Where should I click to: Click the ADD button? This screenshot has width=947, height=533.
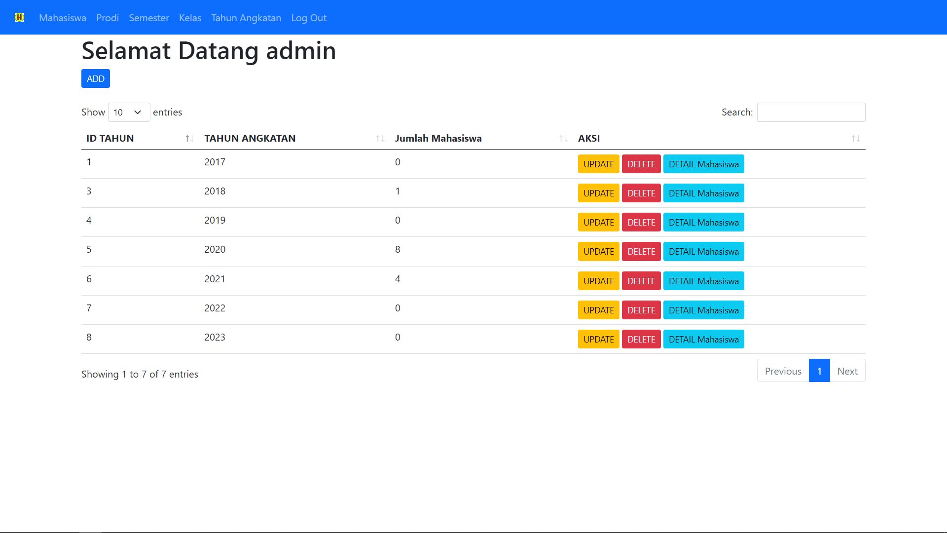coord(95,78)
